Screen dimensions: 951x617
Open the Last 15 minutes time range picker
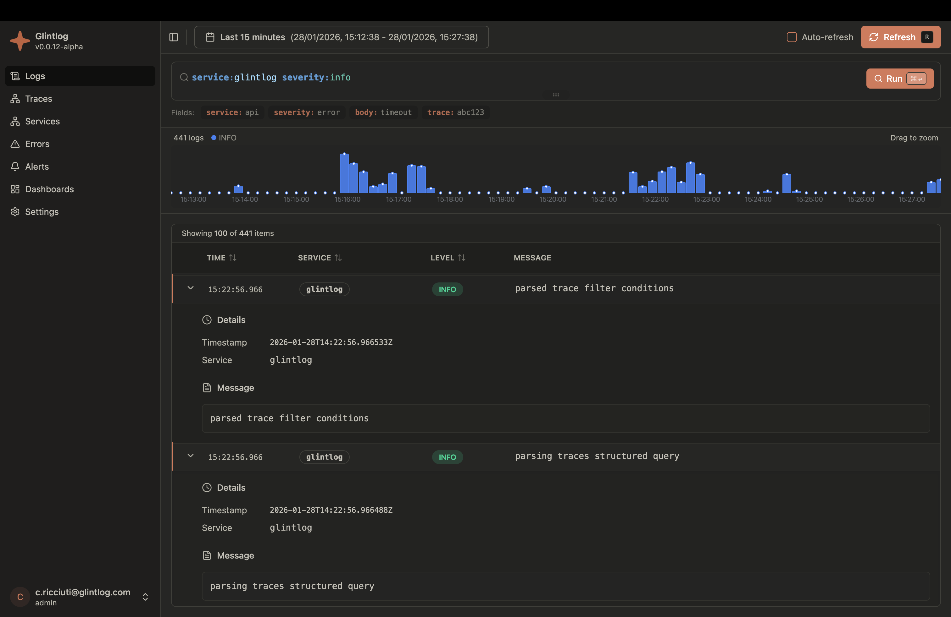[341, 37]
